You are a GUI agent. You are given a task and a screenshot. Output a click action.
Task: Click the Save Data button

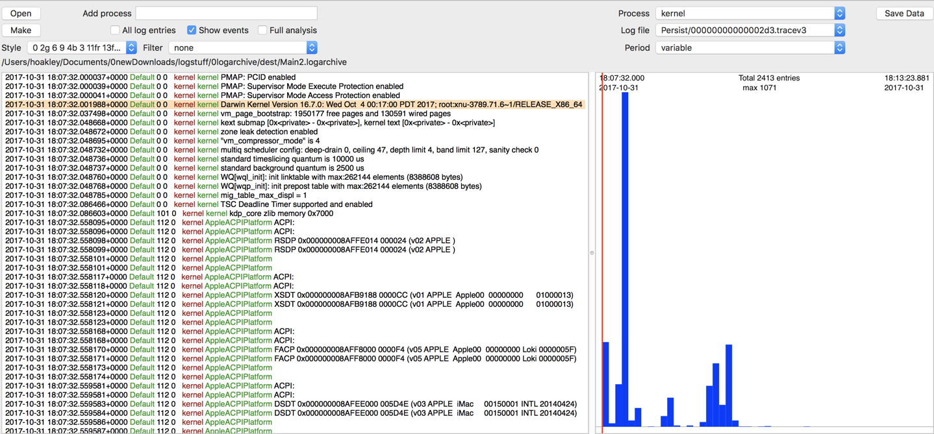point(903,14)
